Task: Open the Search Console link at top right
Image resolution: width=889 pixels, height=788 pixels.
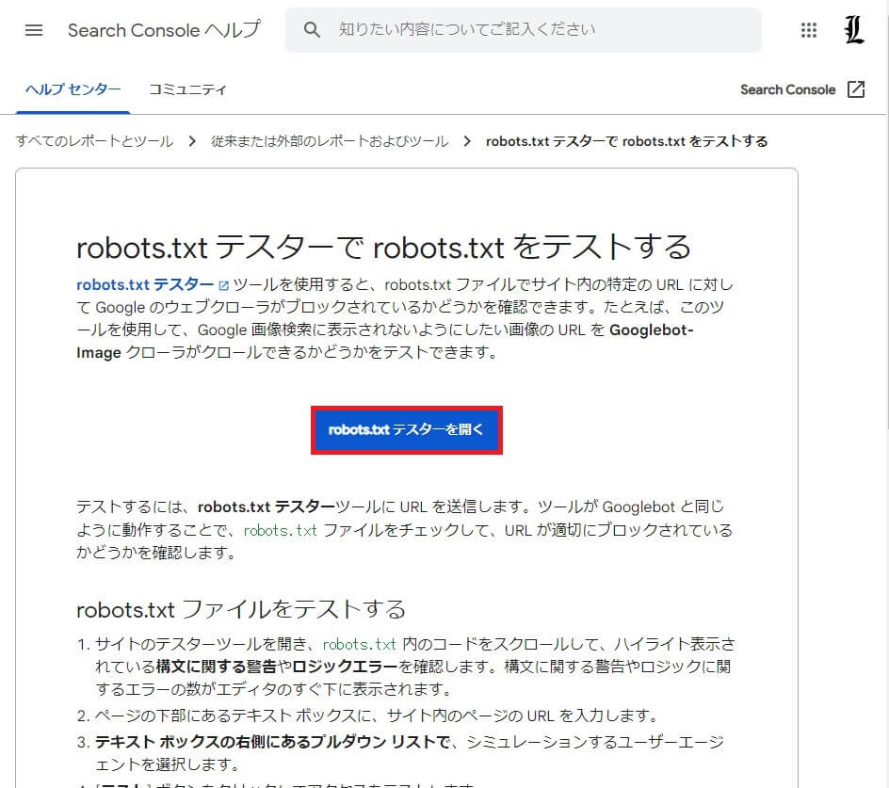Action: pos(787,89)
